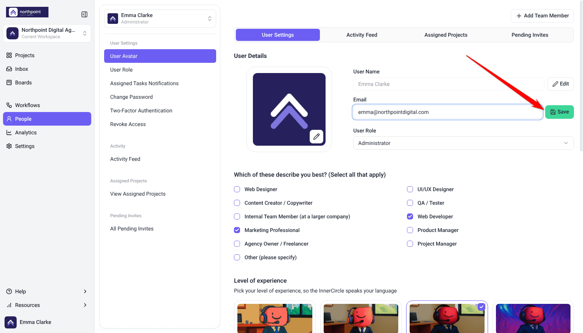Uncheck the Web Developer checkbox
The image size is (583, 333).
(410, 216)
